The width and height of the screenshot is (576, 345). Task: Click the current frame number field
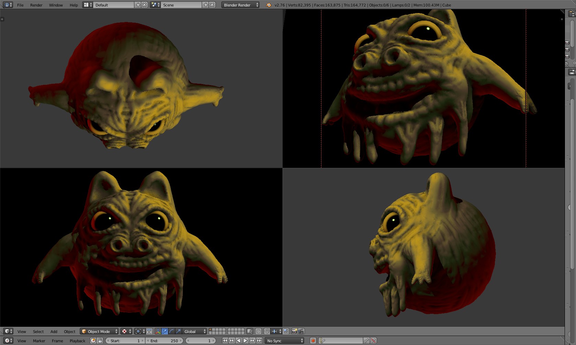tap(200, 341)
